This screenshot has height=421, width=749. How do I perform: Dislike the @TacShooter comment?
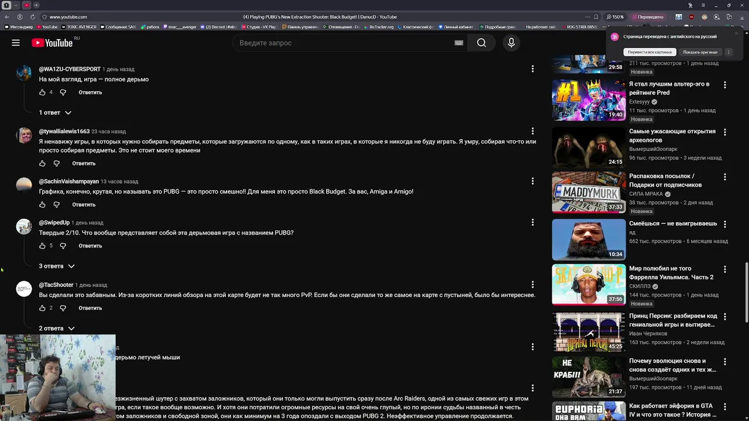(x=63, y=308)
